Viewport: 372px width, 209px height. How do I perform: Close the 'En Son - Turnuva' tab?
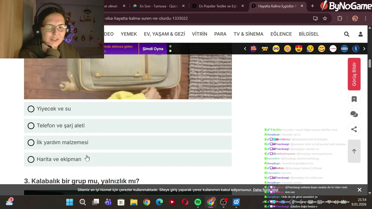(x=183, y=6)
